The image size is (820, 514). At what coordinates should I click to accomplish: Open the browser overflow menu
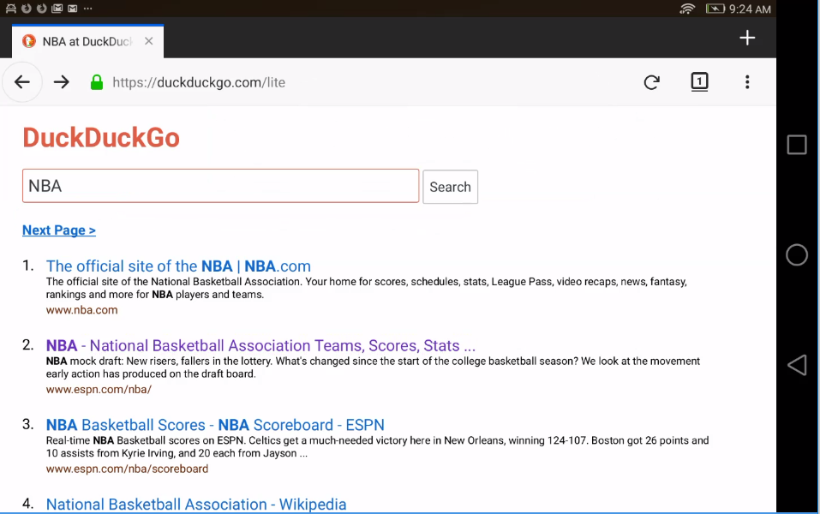pos(747,82)
